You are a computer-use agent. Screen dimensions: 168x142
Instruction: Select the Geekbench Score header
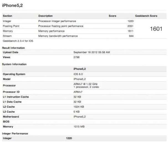point(146,16)
